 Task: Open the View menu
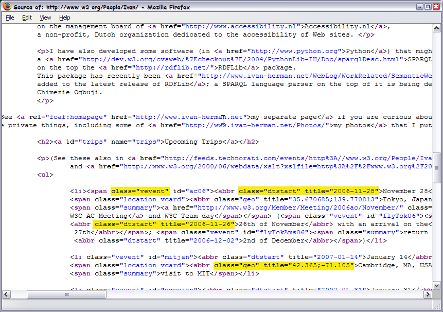click(x=45, y=17)
